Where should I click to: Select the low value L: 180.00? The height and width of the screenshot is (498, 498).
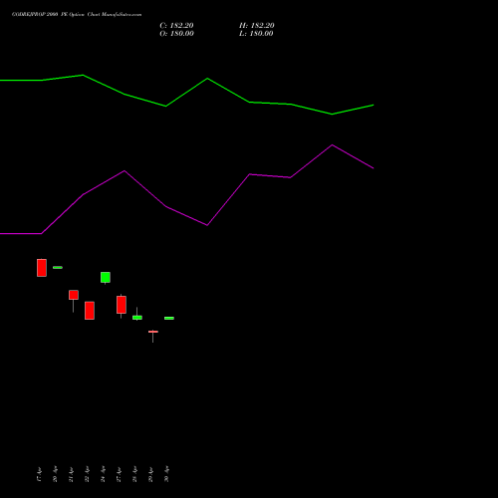(x=256, y=34)
